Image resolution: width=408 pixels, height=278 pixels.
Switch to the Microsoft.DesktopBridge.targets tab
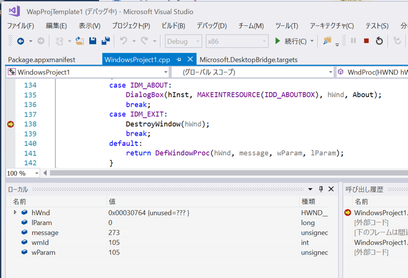point(249,60)
